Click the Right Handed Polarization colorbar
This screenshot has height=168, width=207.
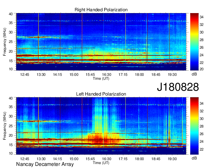[194, 42]
